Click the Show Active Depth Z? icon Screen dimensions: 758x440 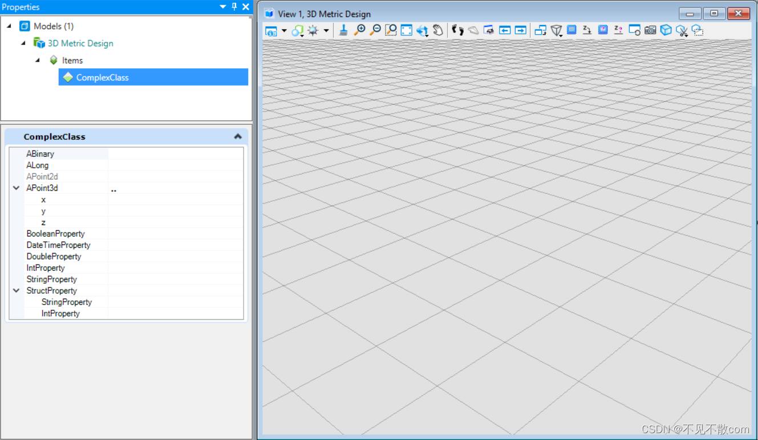tap(618, 30)
